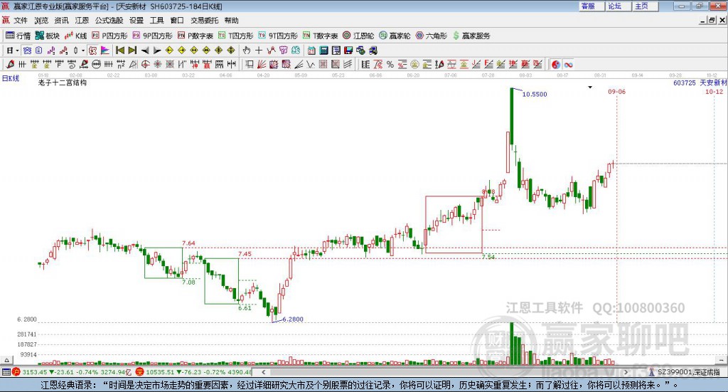Jump to the first bar icon
Screen dimensions: 728x392
click(119, 51)
